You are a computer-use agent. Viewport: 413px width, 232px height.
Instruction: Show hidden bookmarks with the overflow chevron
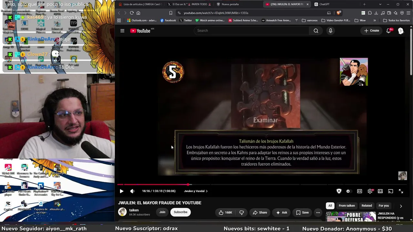click(x=375, y=20)
